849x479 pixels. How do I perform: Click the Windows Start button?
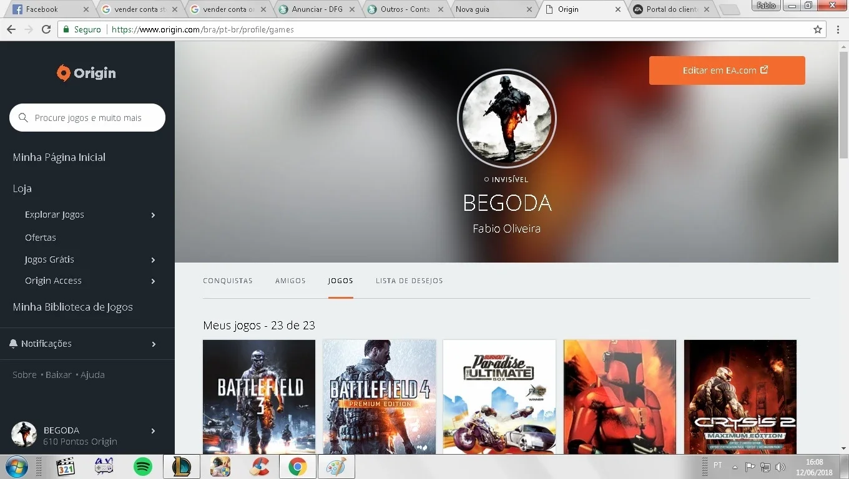(16, 467)
